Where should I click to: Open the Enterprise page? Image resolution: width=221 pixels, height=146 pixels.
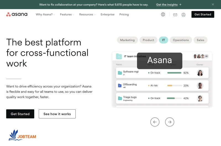coord(107,15)
